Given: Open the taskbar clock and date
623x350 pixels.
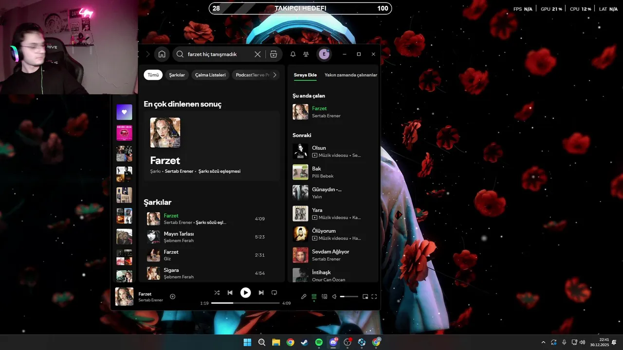Looking at the screenshot, I should pos(599,342).
